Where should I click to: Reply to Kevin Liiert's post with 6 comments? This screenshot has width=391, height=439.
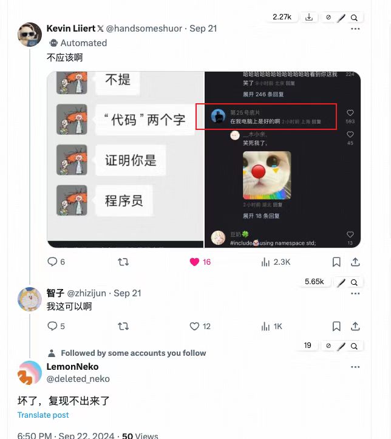[x=56, y=262]
